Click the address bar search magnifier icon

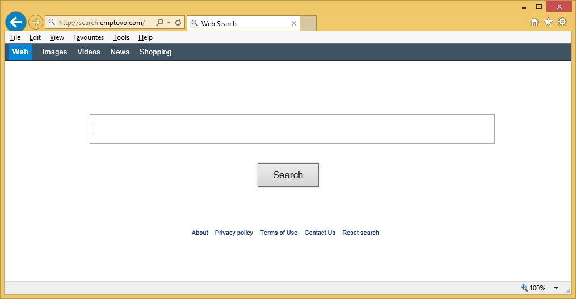pos(159,23)
